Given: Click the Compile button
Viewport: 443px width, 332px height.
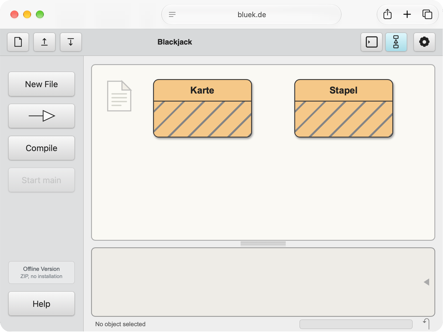Looking at the screenshot, I should (x=42, y=148).
